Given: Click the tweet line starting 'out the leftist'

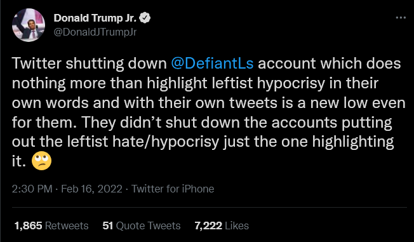Looking at the screenshot, I should [203, 142].
